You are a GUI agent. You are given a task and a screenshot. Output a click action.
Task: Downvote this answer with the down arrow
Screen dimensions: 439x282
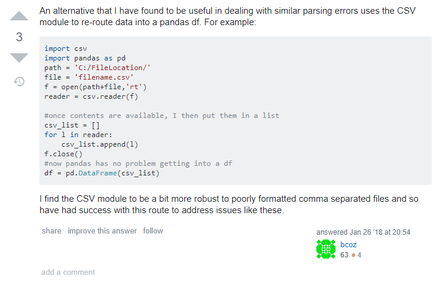19,57
